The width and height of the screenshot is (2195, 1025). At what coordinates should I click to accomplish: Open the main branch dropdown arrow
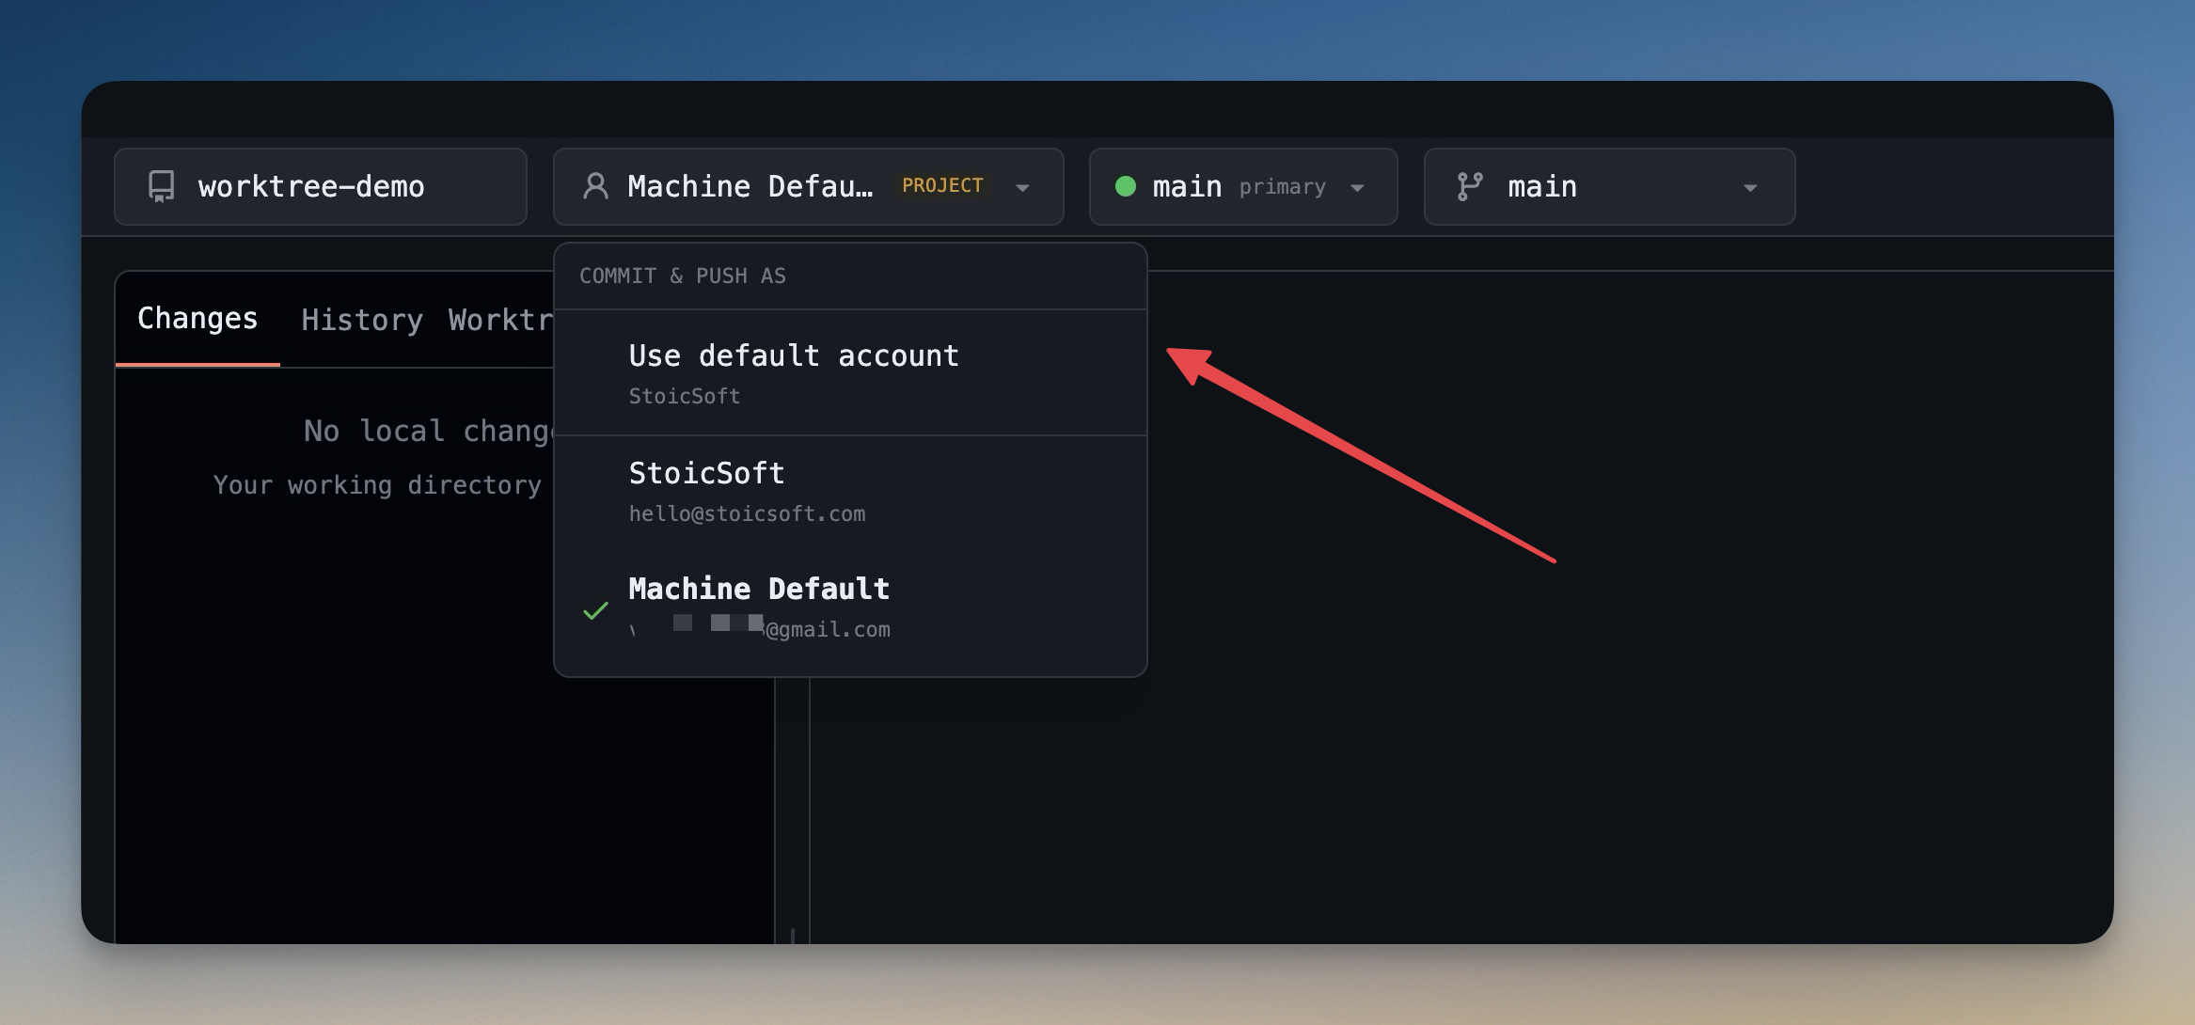coord(1749,187)
